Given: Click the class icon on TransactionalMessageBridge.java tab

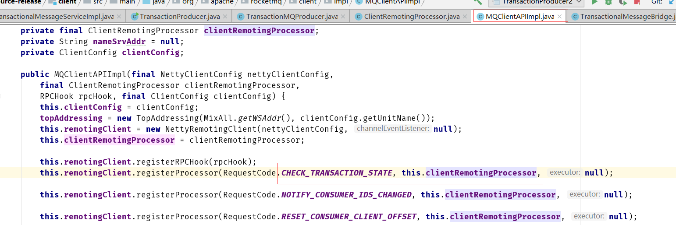Looking at the screenshot, I should pos(574,17).
